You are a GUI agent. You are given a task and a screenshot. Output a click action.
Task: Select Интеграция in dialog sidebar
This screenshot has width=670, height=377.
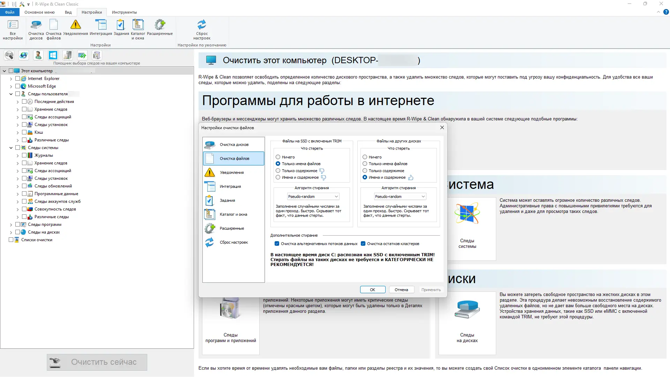(x=230, y=186)
